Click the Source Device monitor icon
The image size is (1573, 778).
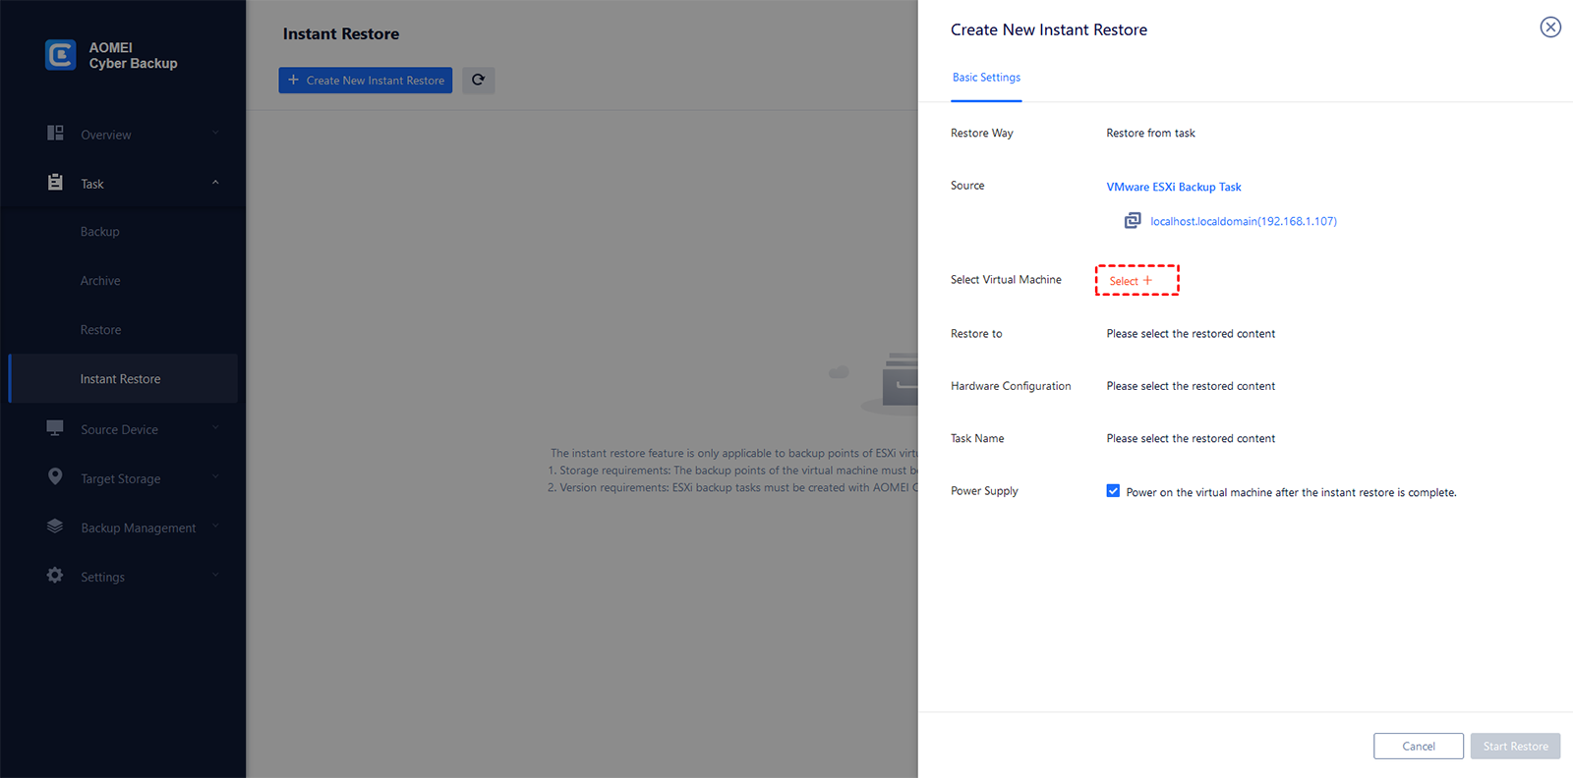[x=55, y=428]
